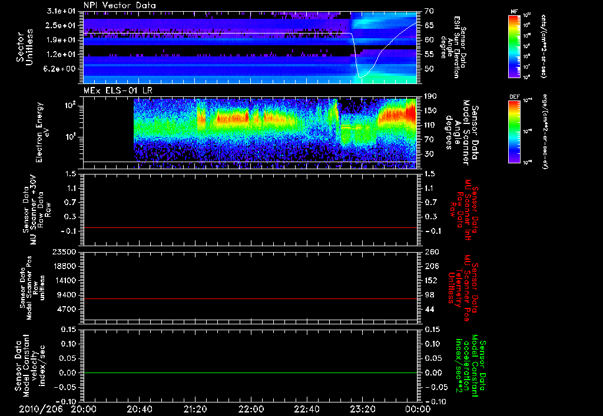Screen dimensions: 603x416
Task: Select the "NPI Vector Data" panel title
Action: [x=120, y=5]
